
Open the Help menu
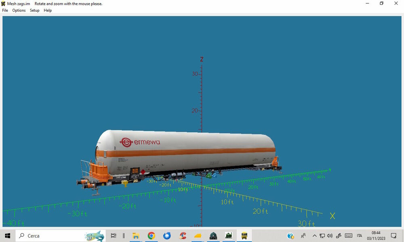pos(48,10)
